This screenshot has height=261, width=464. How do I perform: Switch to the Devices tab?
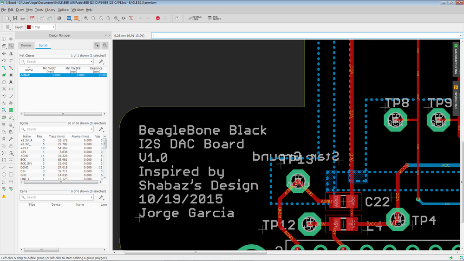pos(26,45)
